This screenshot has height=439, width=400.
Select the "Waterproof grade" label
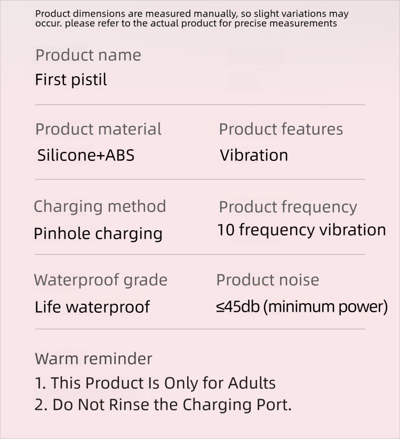(100, 280)
